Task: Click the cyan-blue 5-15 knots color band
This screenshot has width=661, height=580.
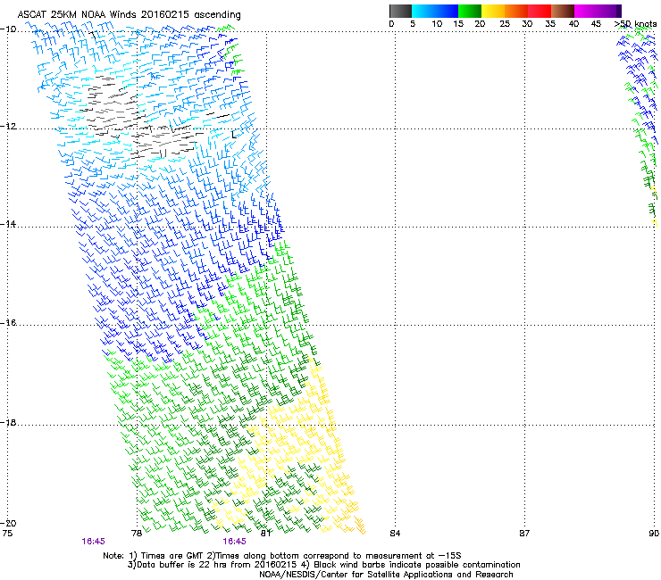Action: tap(435, 11)
